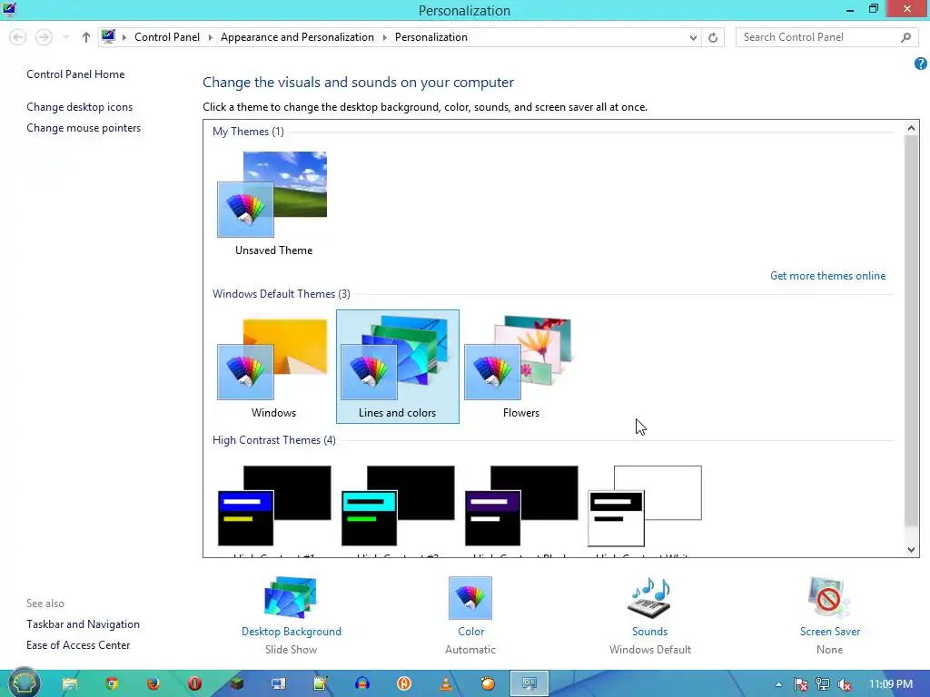Click the help question mark icon
The image size is (930, 697).
(x=921, y=64)
